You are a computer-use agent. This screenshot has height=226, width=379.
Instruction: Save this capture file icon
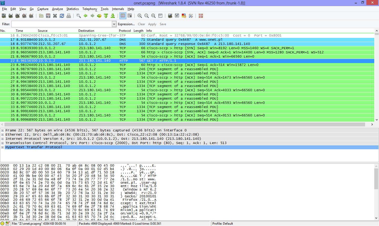48,16
